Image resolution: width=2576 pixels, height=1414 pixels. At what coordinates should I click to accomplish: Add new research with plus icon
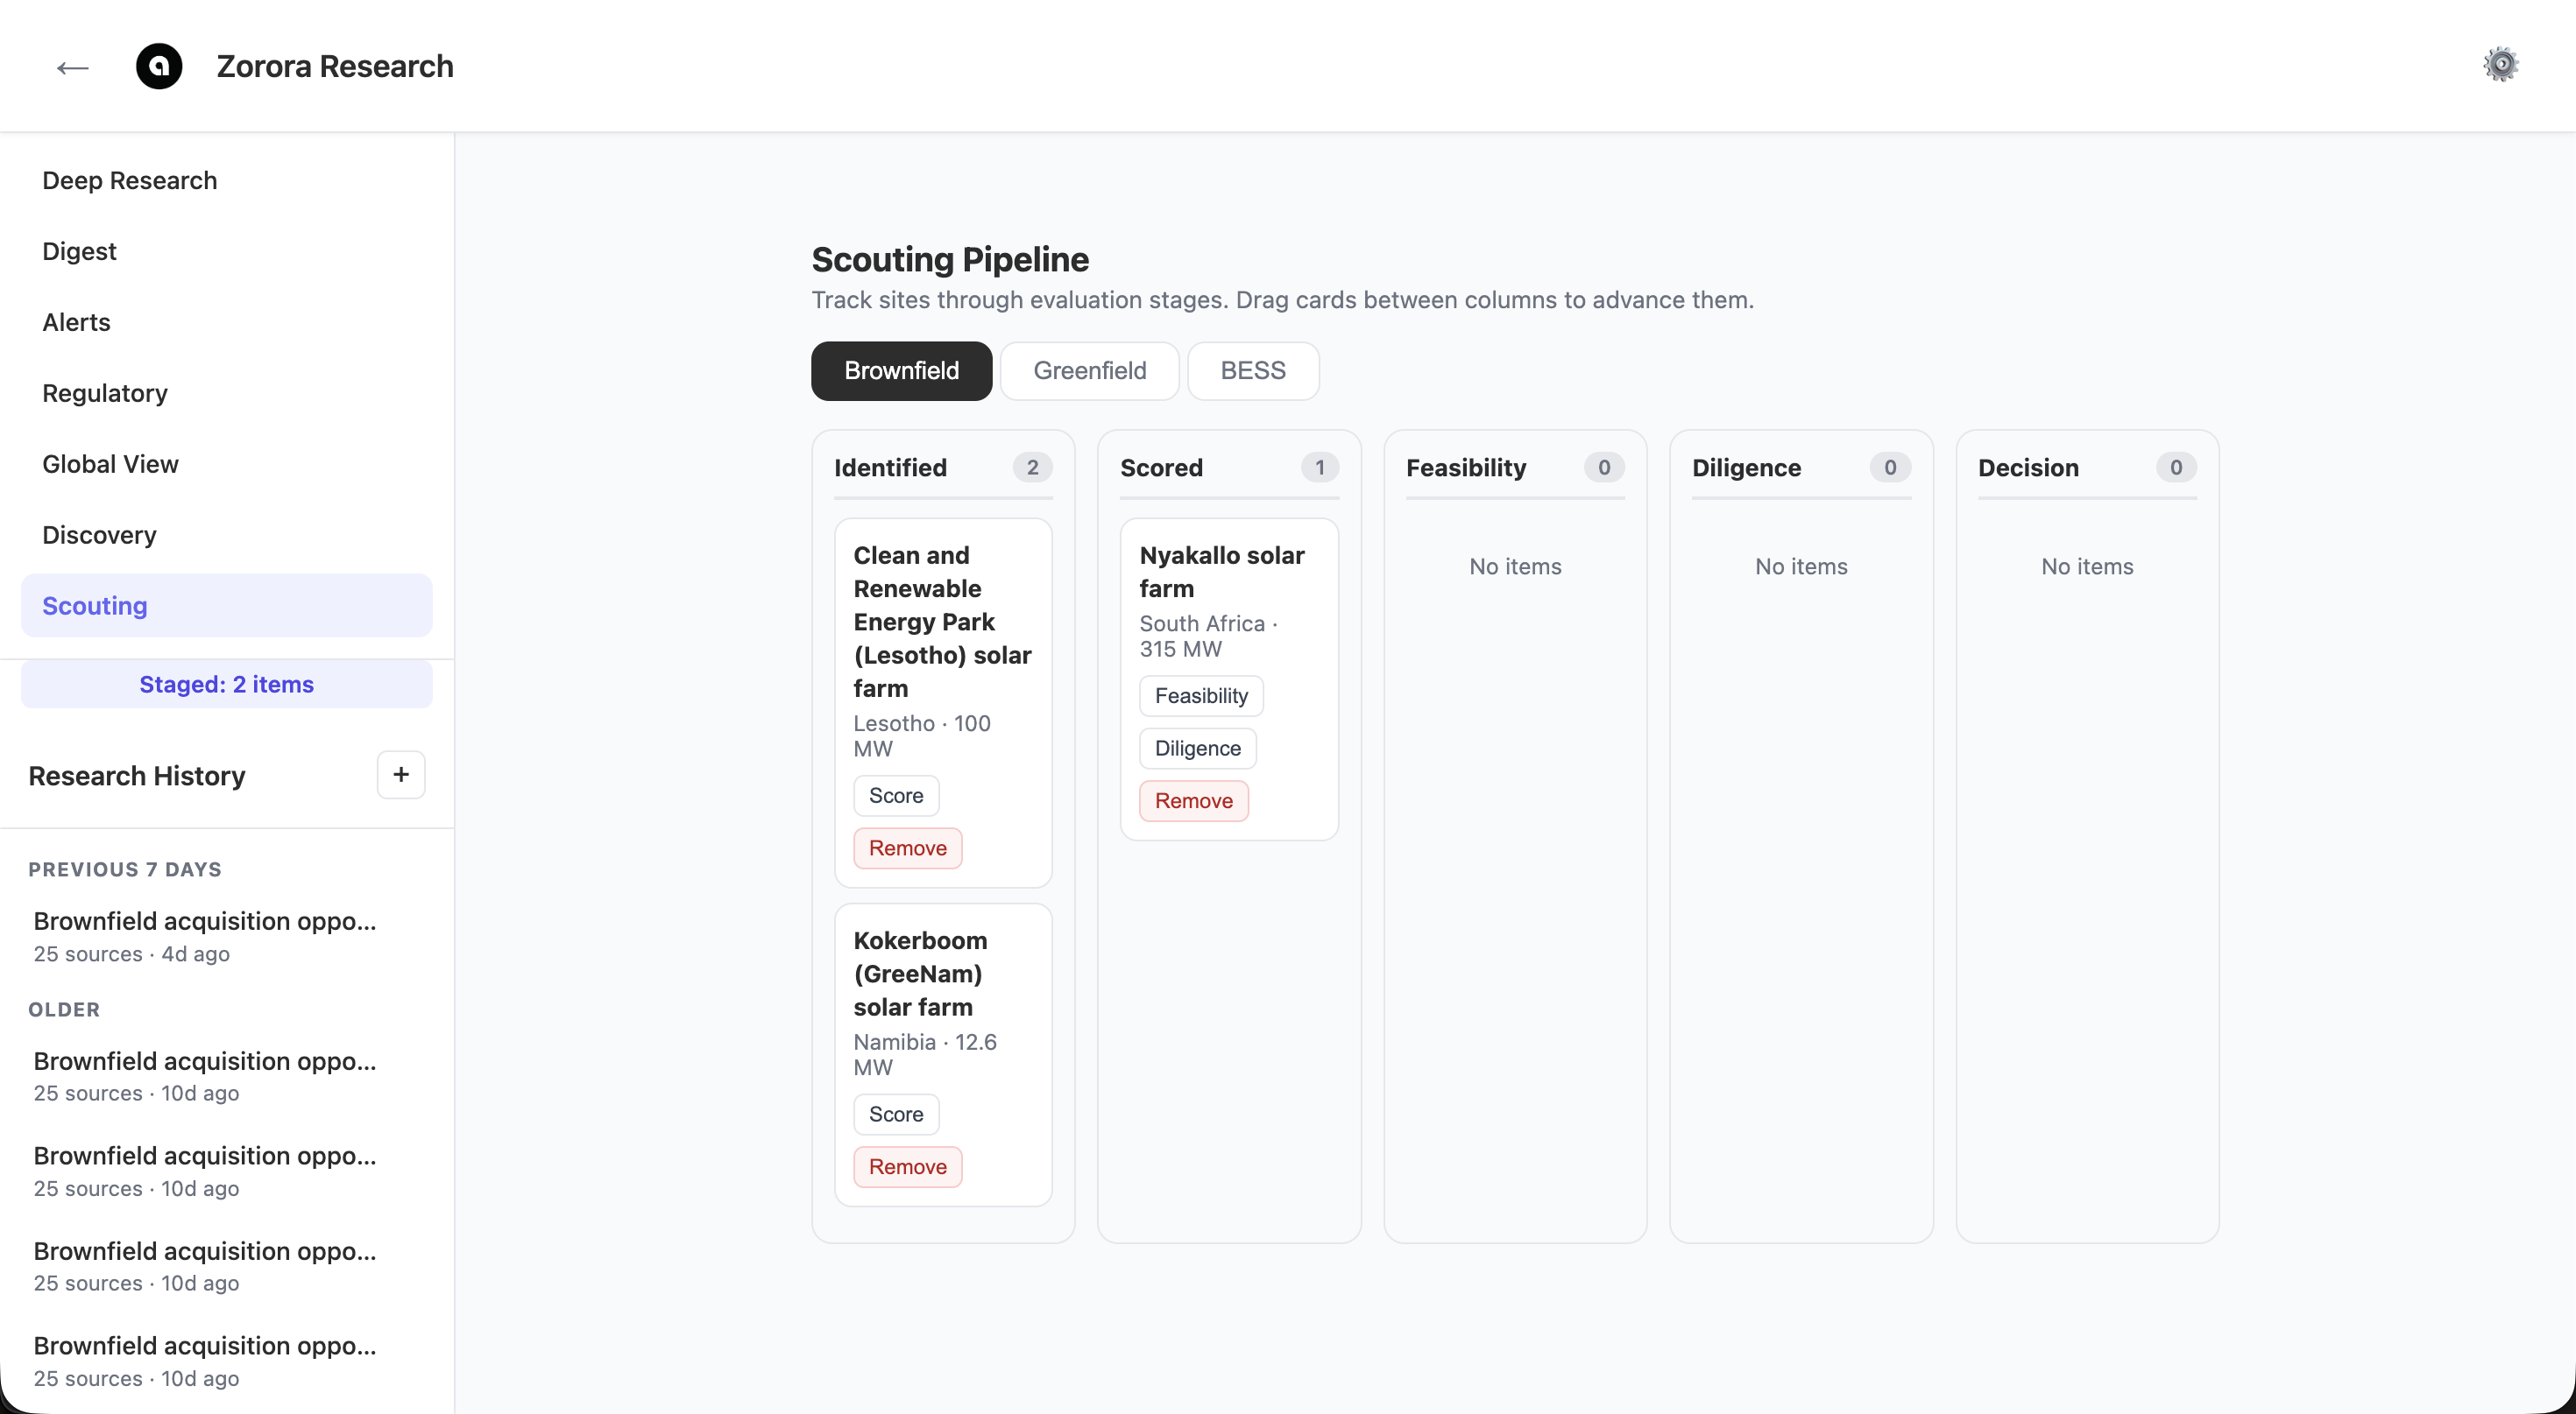pos(401,775)
